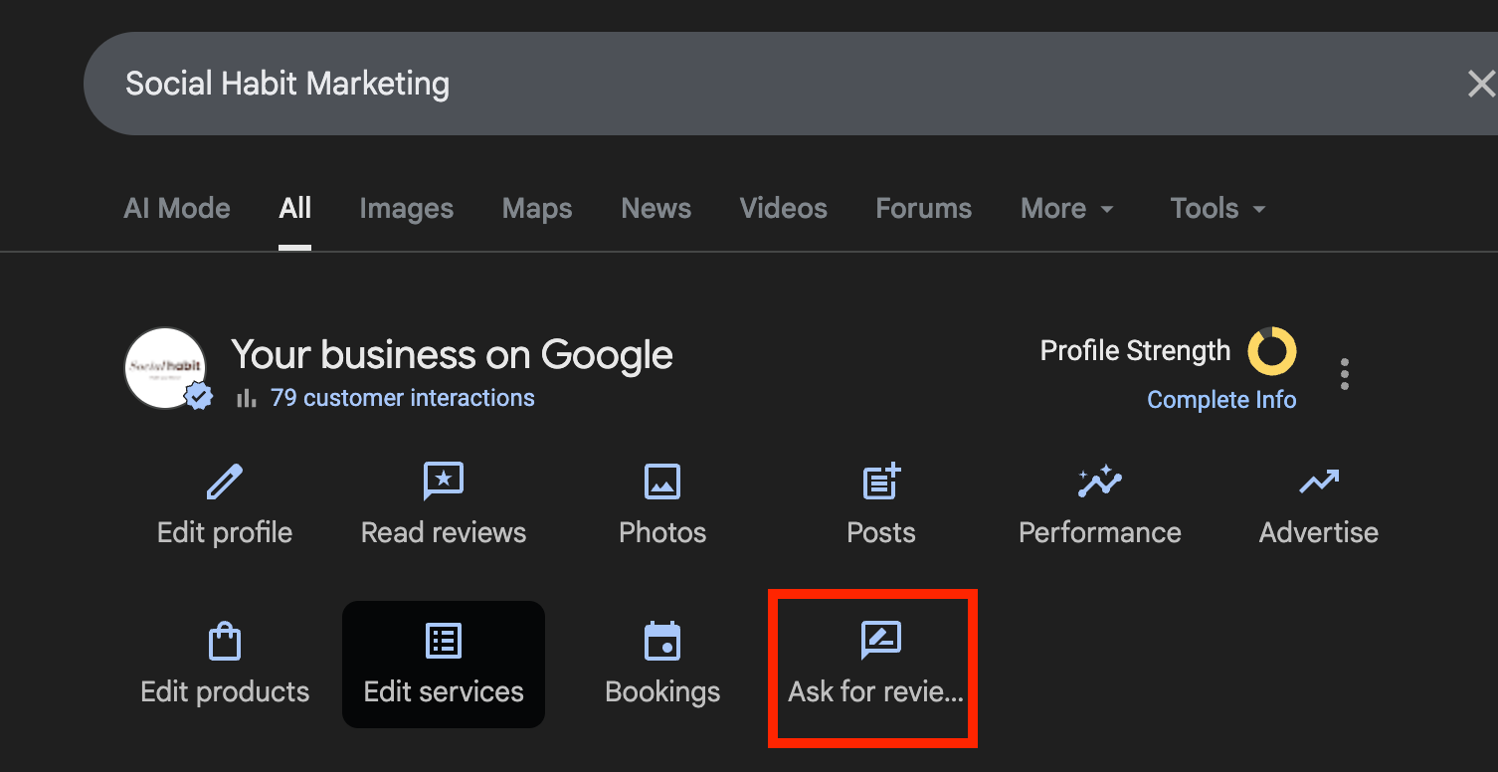Open the 79 customer interactions link
This screenshot has height=772, width=1498.
(403, 398)
